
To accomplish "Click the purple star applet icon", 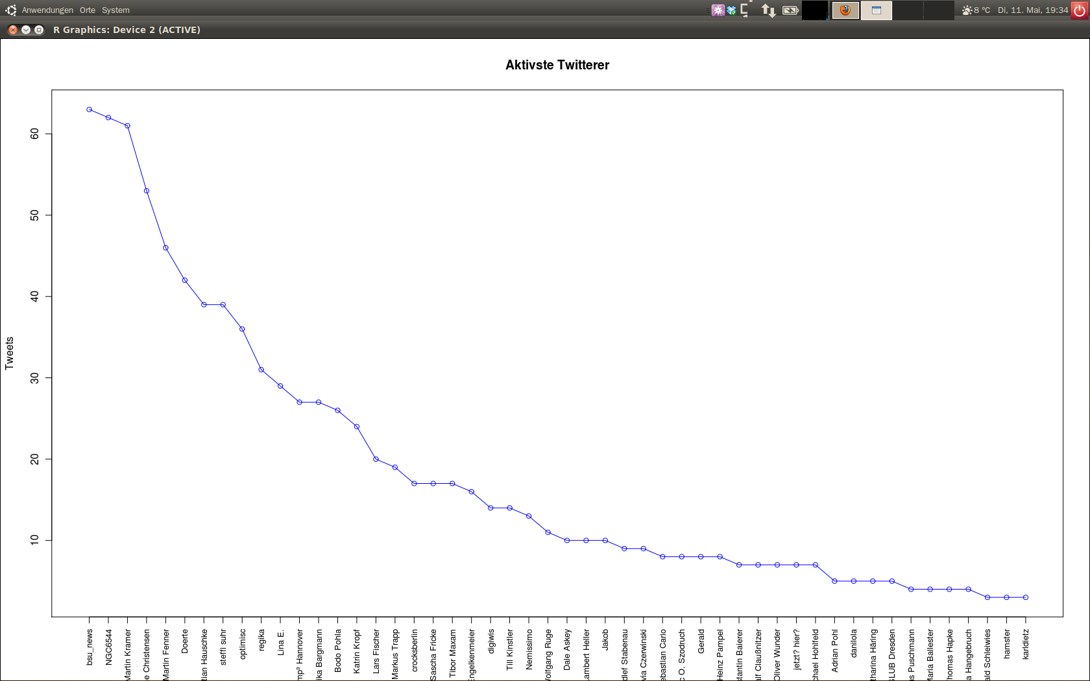I will (x=718, y=10).
